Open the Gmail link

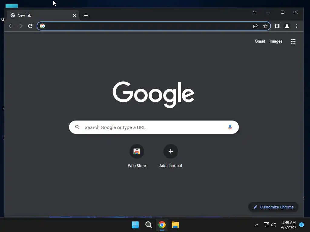(x=260, y=41)
